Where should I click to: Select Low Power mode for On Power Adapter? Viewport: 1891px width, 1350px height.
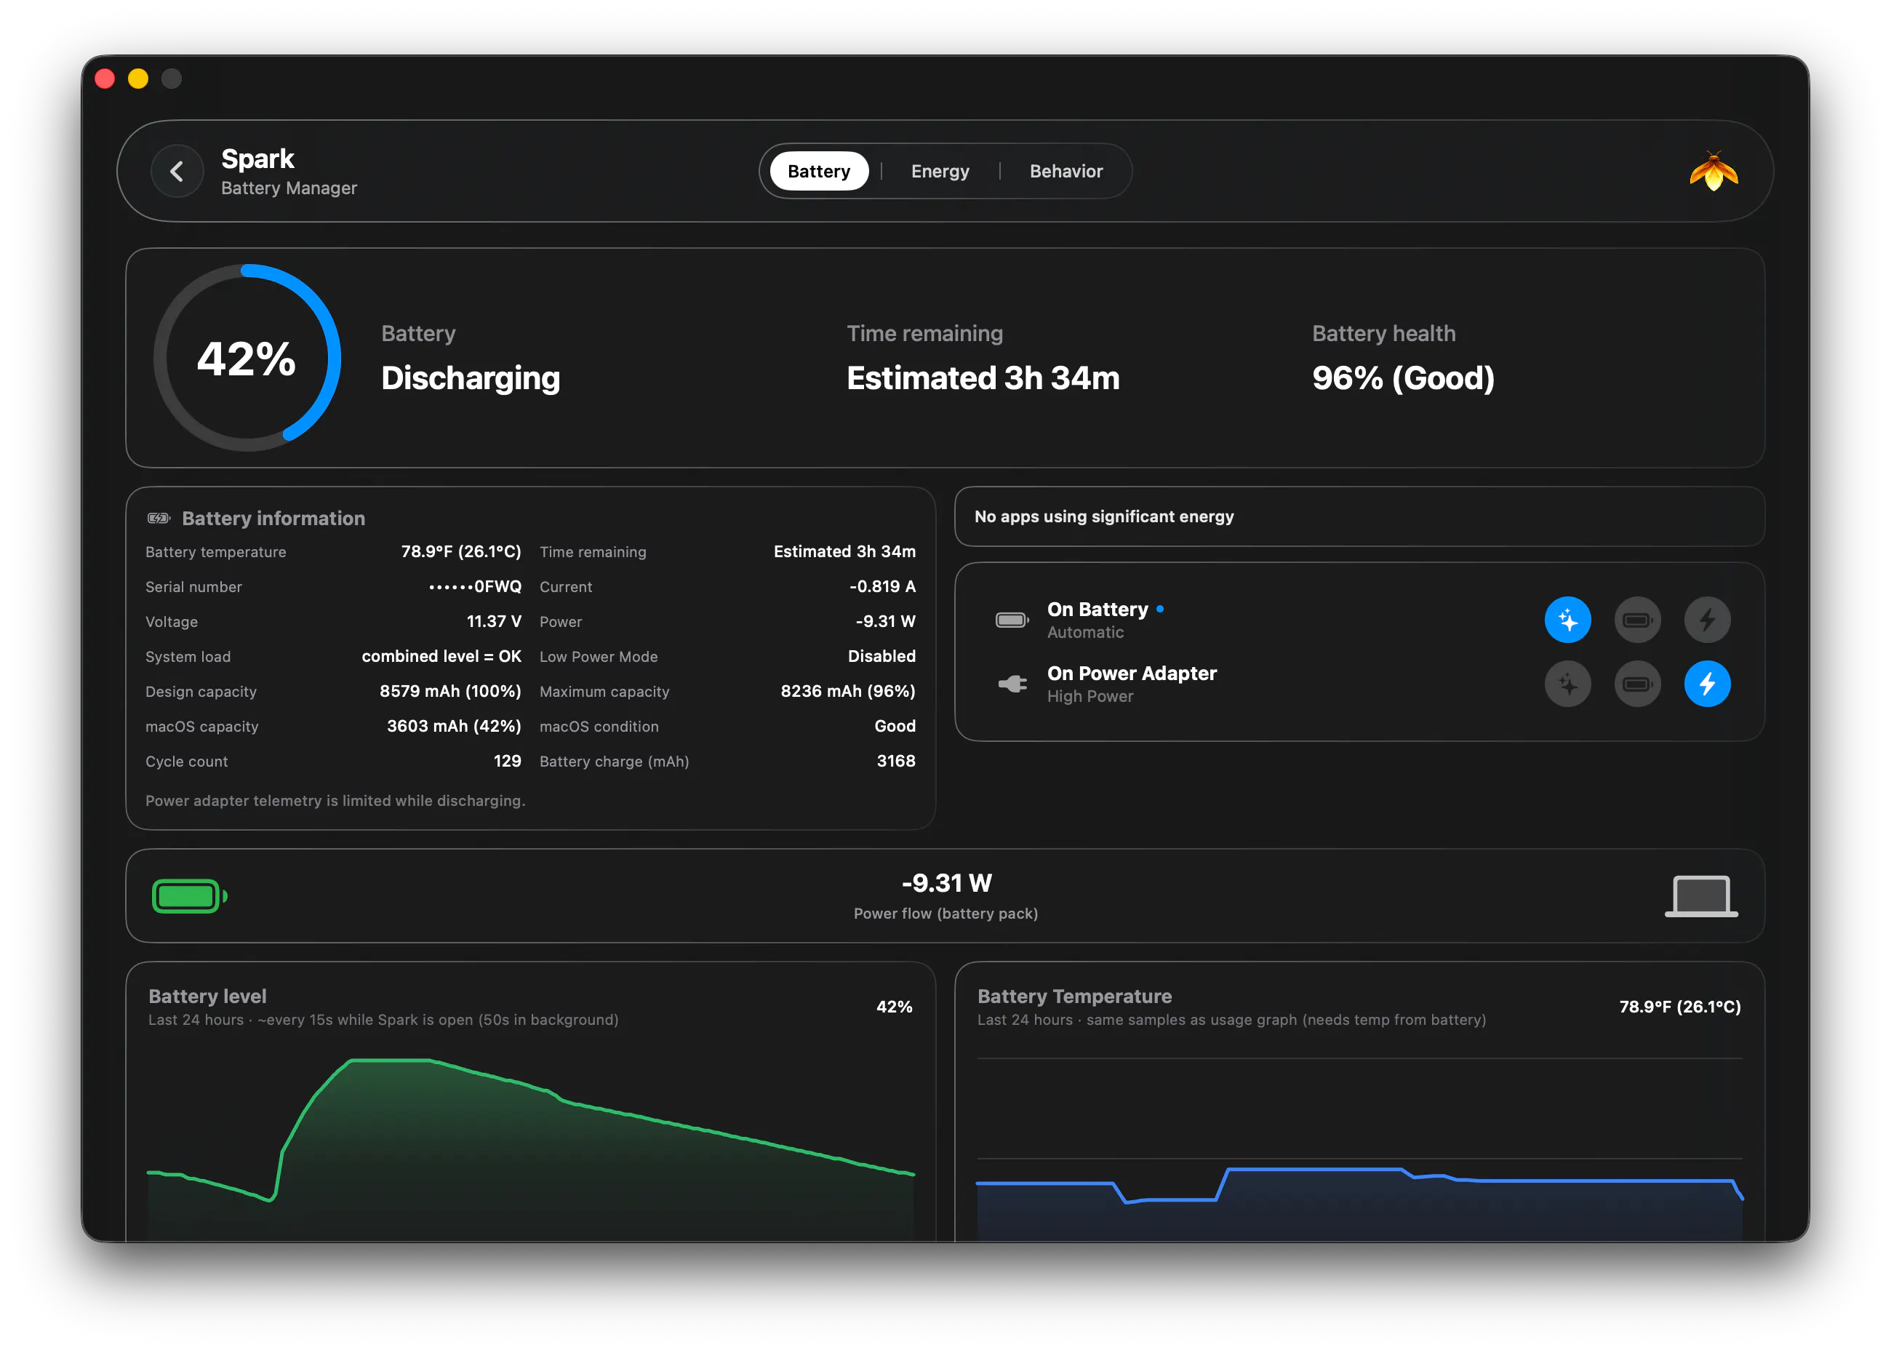1636,684
